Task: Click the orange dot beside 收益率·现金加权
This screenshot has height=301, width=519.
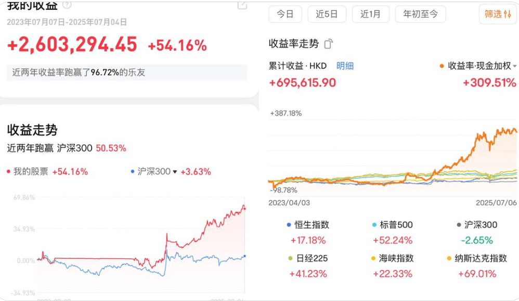Action: point(442,66)
